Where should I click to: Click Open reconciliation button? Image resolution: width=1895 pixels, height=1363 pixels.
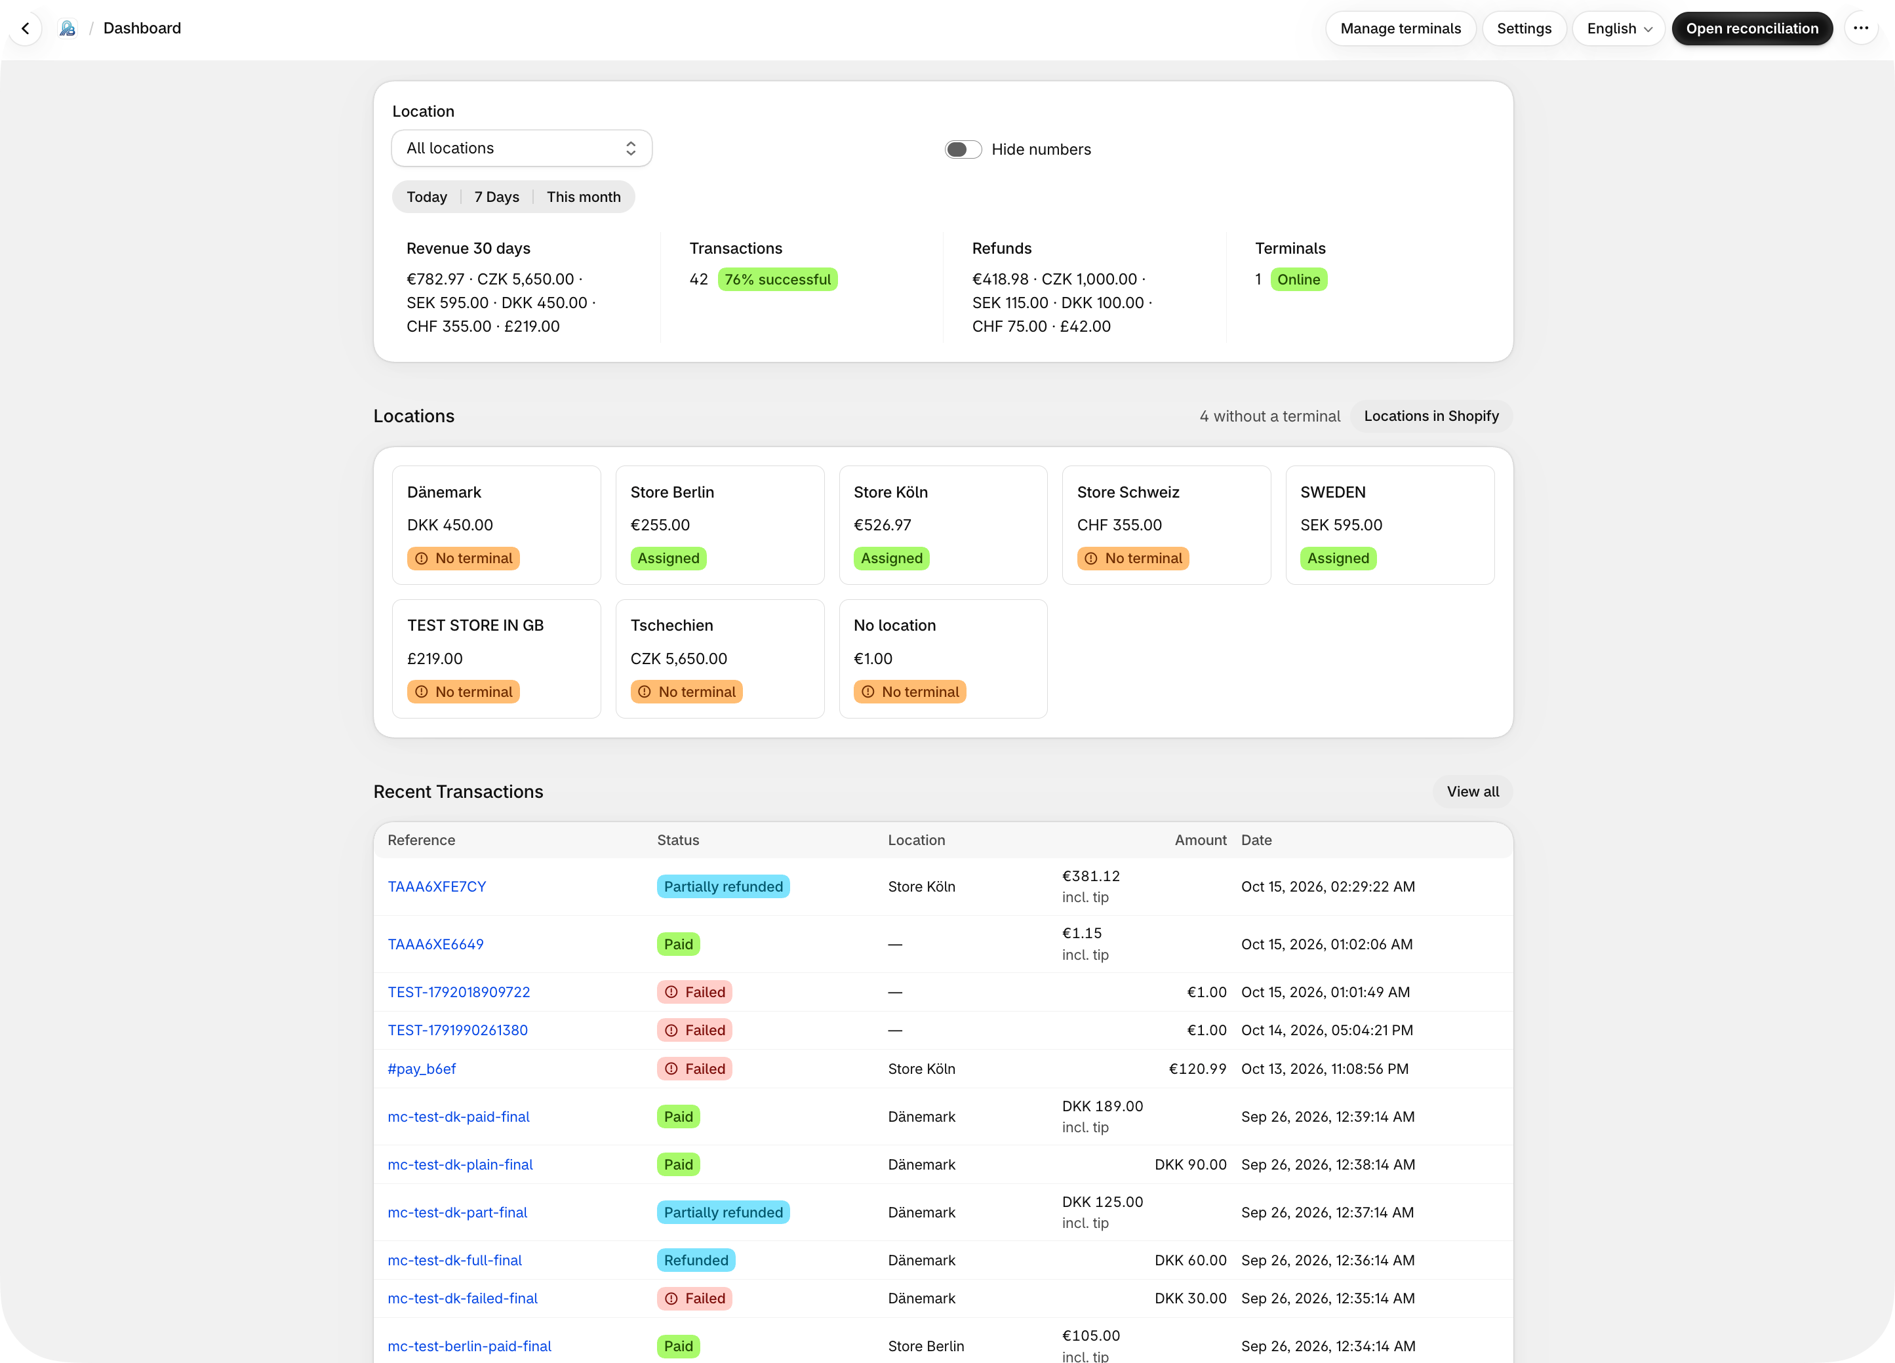pyautogui.click(x=1752, y=28)
